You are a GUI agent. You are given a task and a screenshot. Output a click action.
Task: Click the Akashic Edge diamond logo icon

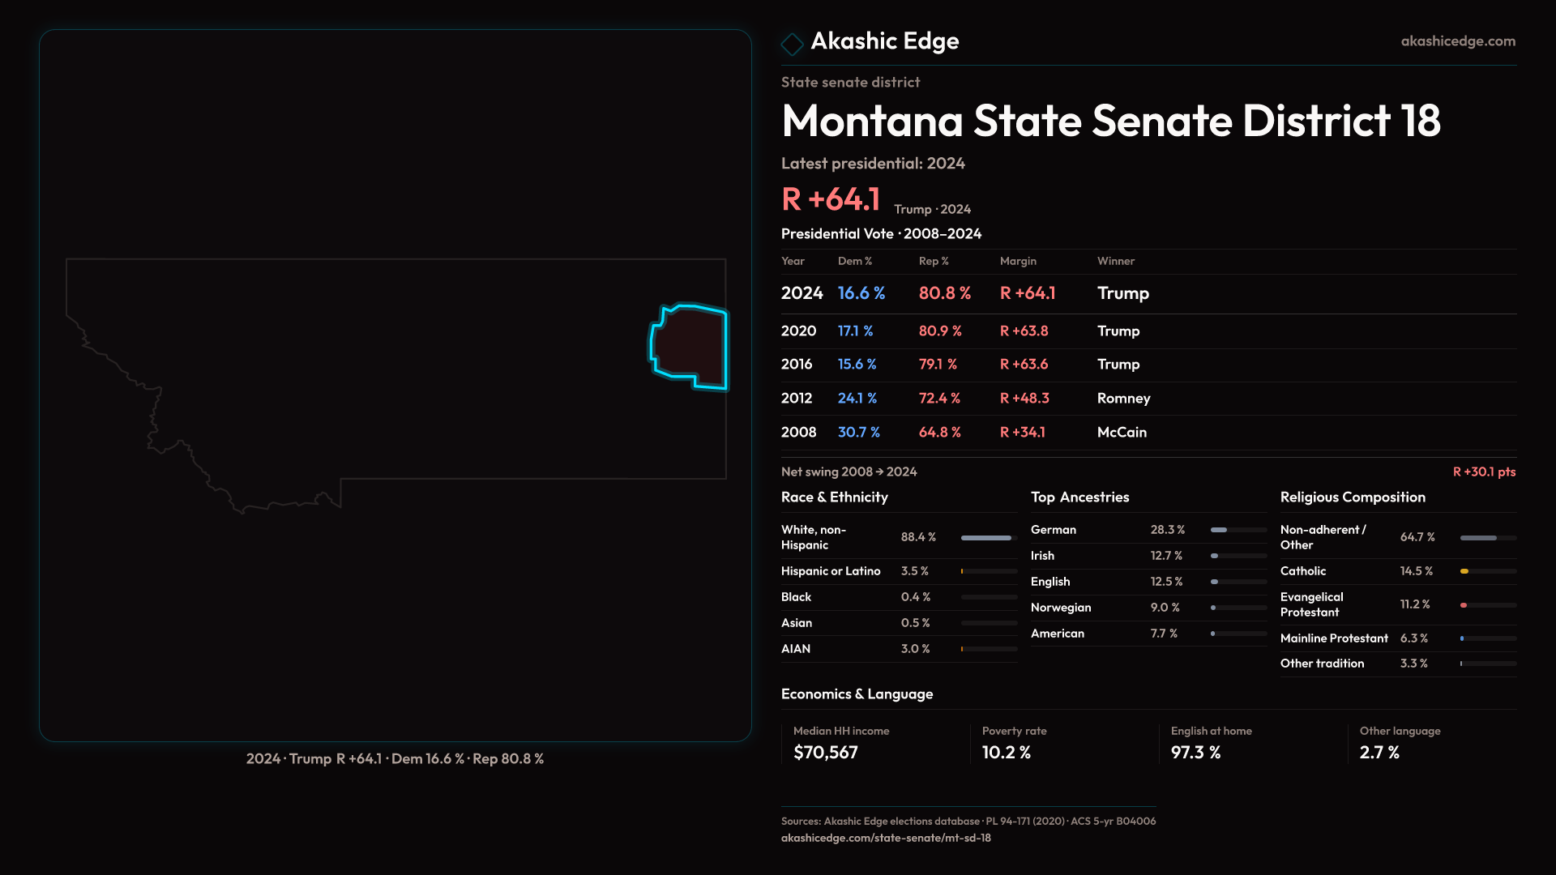click(x=792, y=43)
